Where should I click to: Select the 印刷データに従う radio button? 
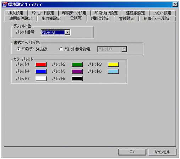18,49
